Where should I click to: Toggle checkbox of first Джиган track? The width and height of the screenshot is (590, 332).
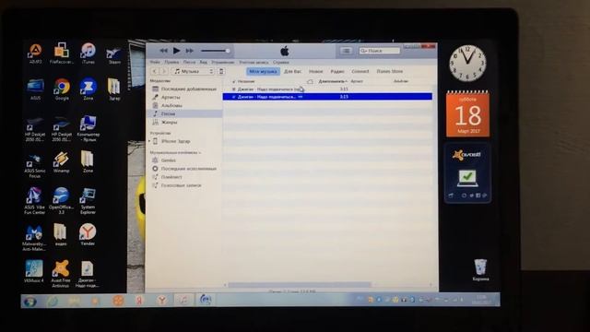click(233, 89)
